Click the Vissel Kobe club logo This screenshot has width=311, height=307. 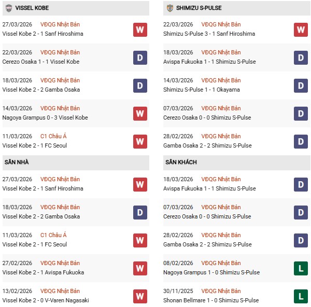click(x=8, y=8)
